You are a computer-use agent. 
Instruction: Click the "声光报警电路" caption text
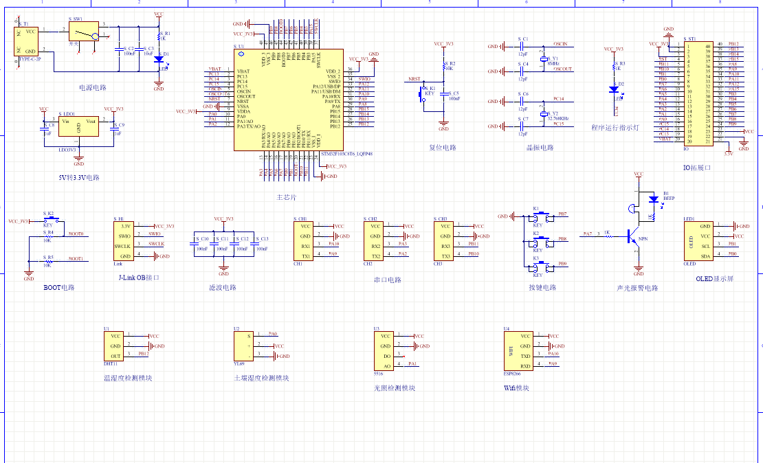tap(637, 288)
